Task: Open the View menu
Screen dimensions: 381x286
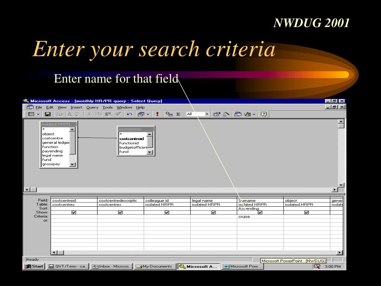Action: click(62, 107)
